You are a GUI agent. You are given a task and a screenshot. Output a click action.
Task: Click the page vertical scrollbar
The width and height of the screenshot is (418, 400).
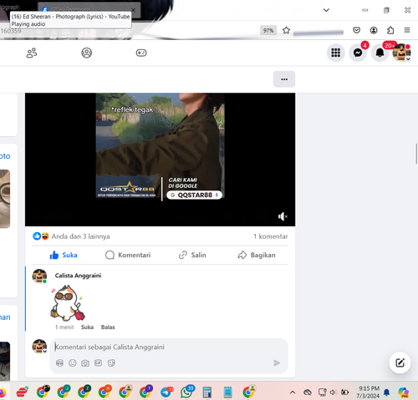coord(416,154)
